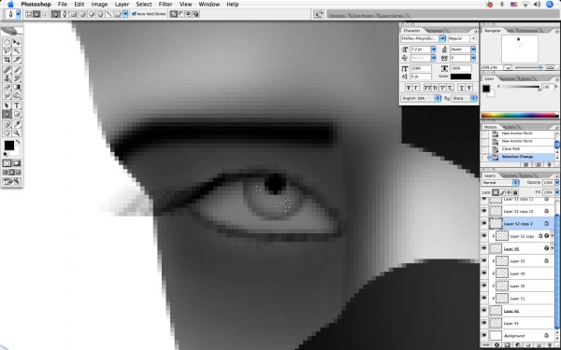The height and width of the screenshot is (350, 561).
Task: Click the font size input field
Action: [x=421, y=49]
